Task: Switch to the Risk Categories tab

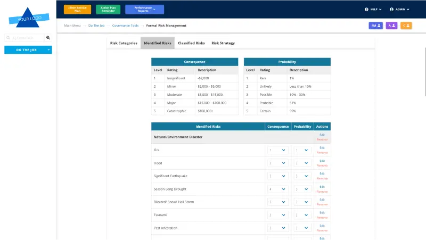Action: (124, 43)
